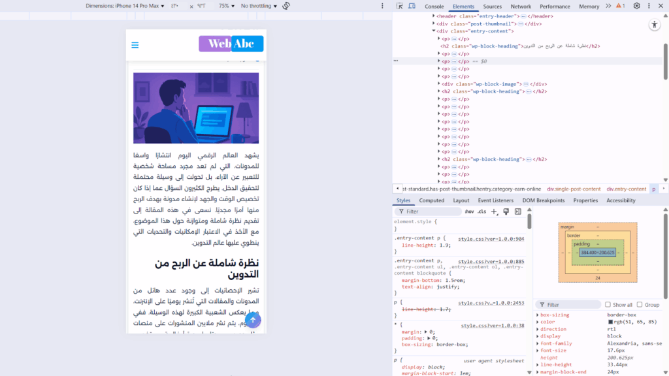
Task: Click the rgb(51, 65, 85) color swatch
Action: (610, 322)
